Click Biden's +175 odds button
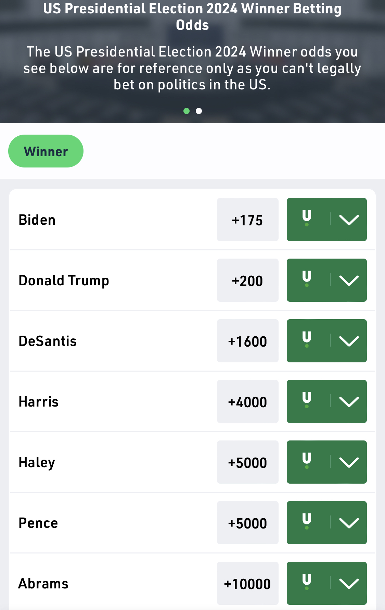Viewport: 385px width, 610px height. click(247, 220)
